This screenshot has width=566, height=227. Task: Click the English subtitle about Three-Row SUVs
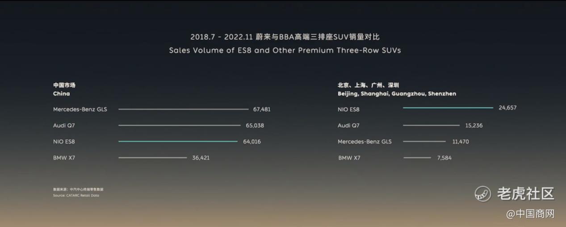(285, 50)
